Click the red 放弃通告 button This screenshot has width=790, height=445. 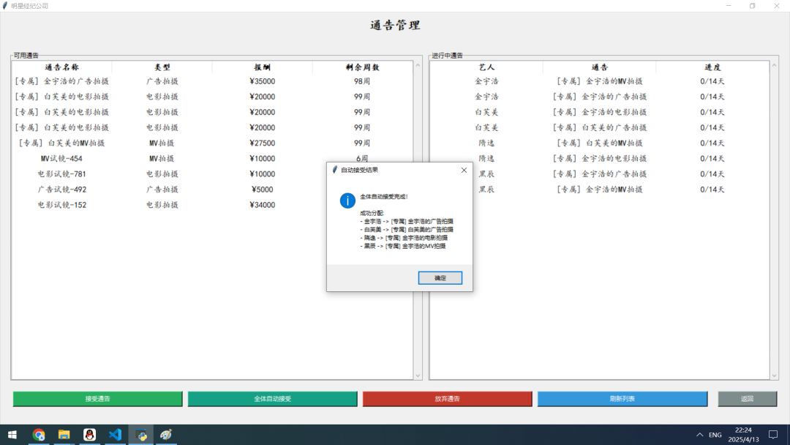tap(448, 399)
